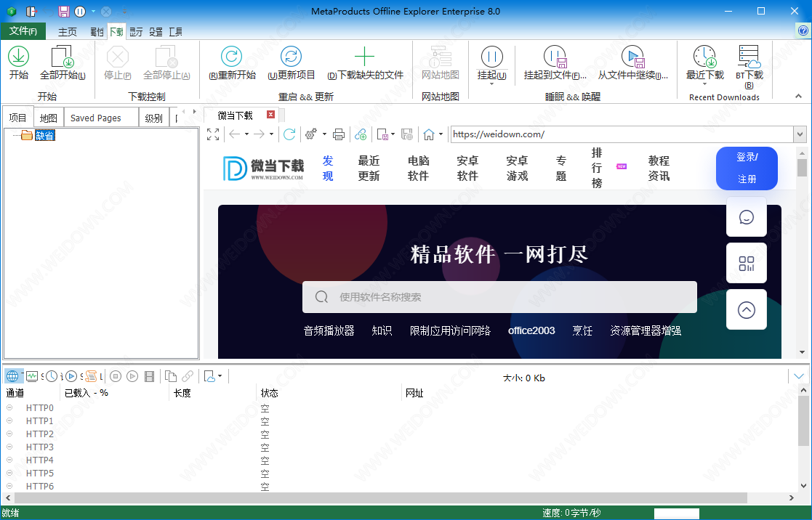Click the add link icon with green plus
Viewport: 812px width, 520px height.
(x=361, y=134)
